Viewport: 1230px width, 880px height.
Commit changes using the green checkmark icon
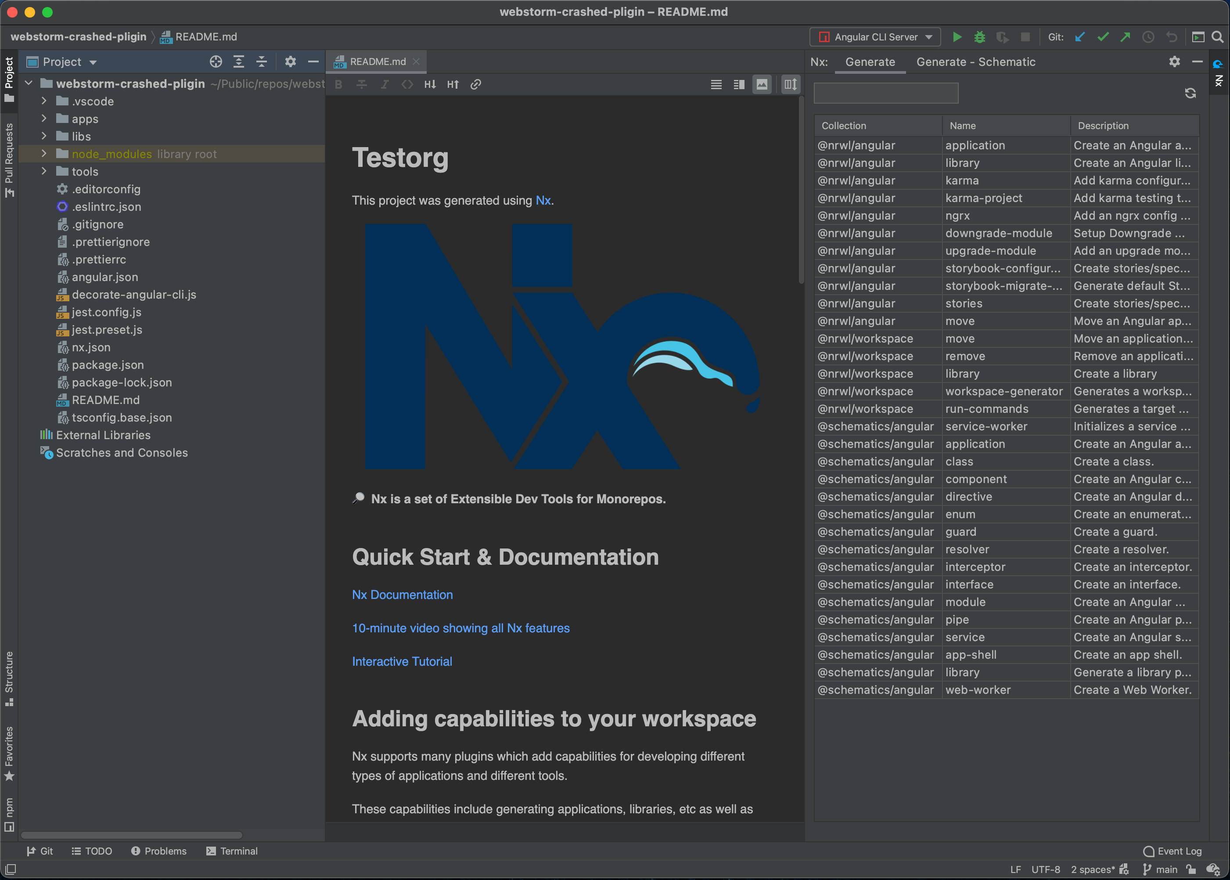pos(1103,37)
